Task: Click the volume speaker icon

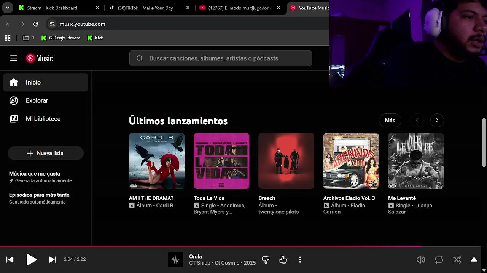Action: pyautogui.click(x=421, y=260)
